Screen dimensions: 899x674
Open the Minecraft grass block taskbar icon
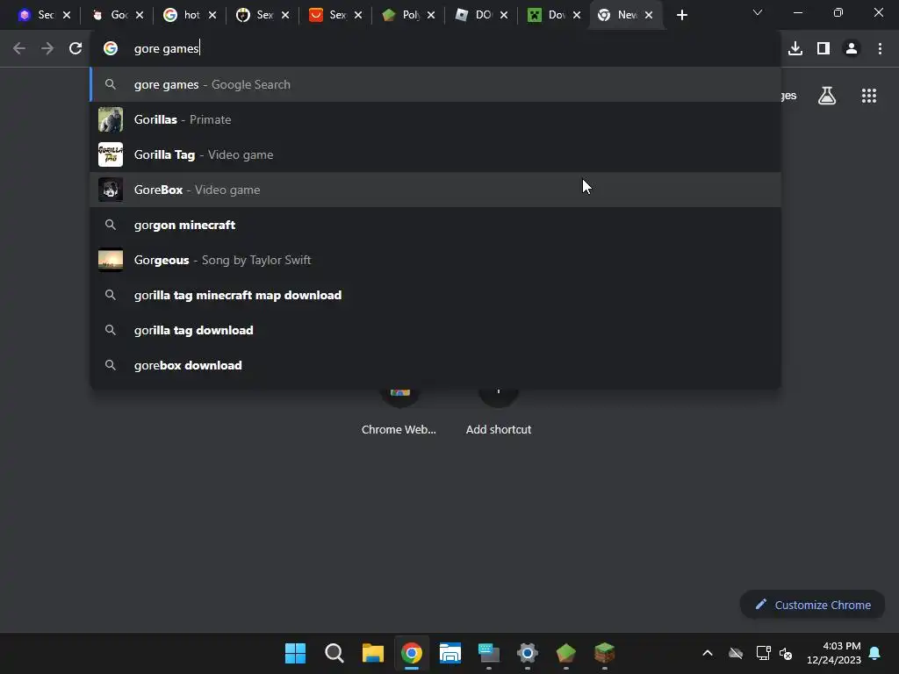604,653
